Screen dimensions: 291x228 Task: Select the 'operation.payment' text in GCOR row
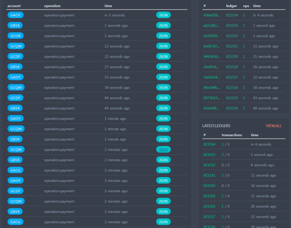pyautogui.click(x=59, y=36)
